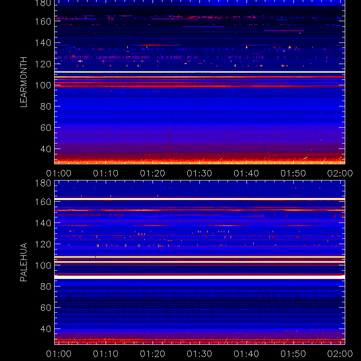This screenshot has height=361, width=361.
Task: Select the 120 frequency tick label on Learmonth plot
Action: (43, 64)
